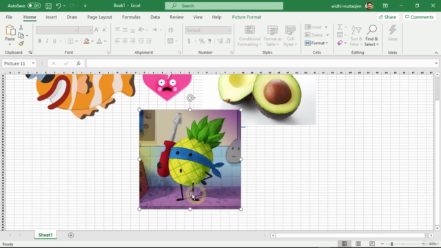This screenshot has width=441, height=248.
Task: Open the Data tab
Action: [155, 17]
